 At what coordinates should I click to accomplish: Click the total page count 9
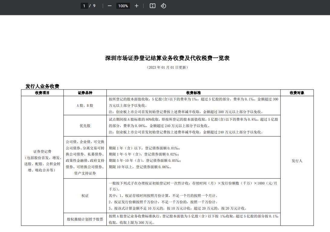pyautogui.click(x=94, y=6)
